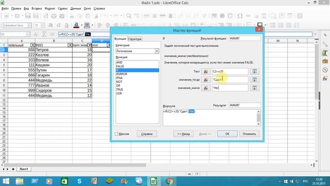Viewport: 330px width, 186px height.
Task: Toggle italic formatting icon
Action: (58, 25)
